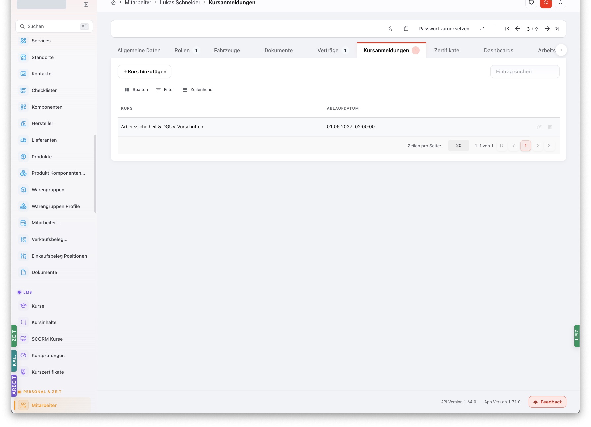Open Zeilenhöhe row height menu
This screenshot has height=427, width=591.
(198, 90)
